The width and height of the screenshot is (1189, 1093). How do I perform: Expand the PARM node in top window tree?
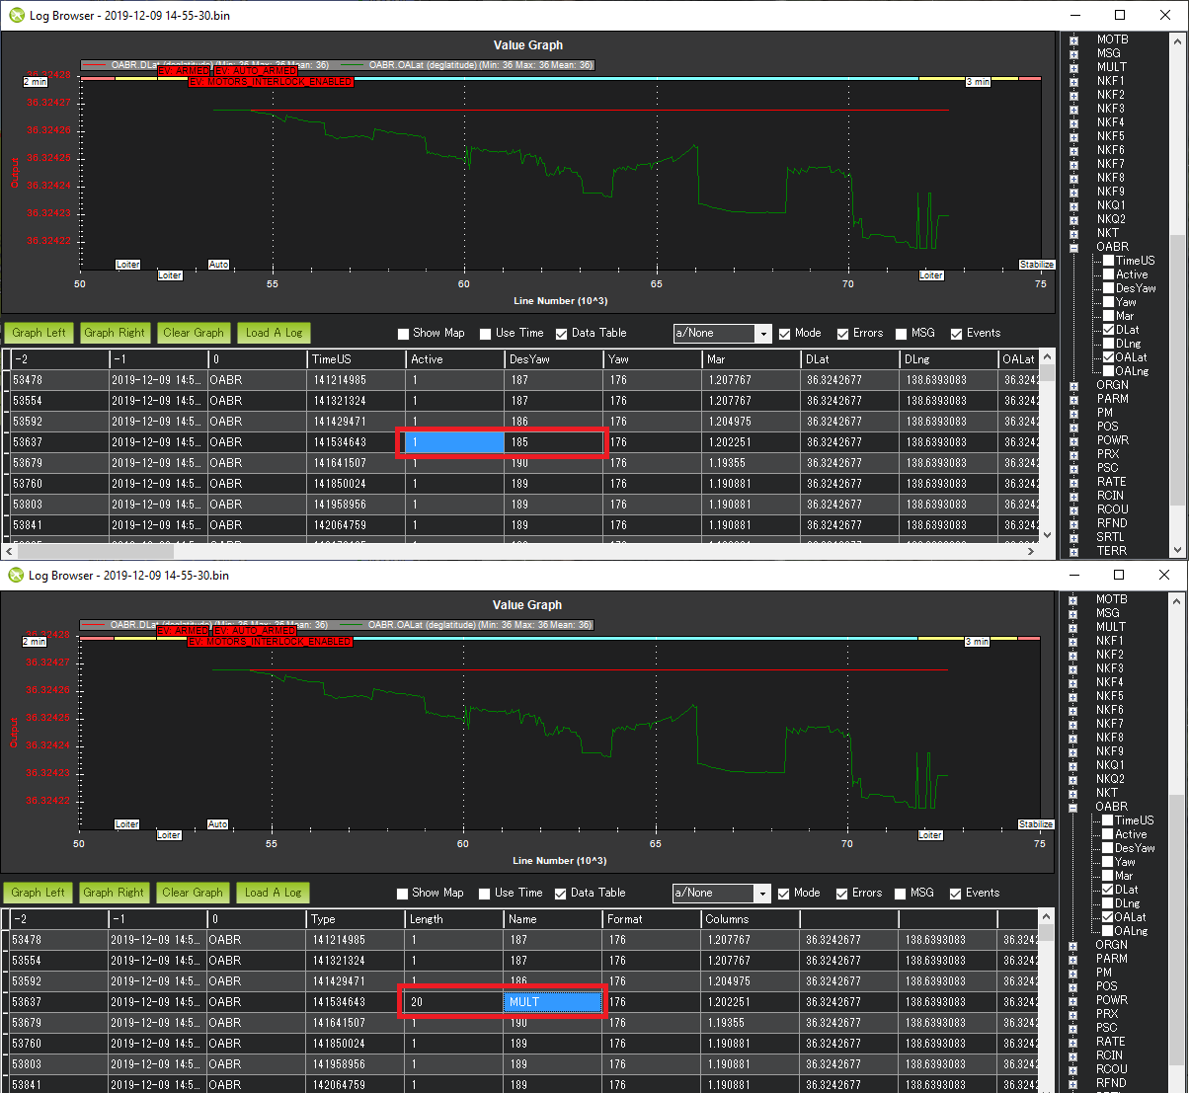coord(1073,399)
